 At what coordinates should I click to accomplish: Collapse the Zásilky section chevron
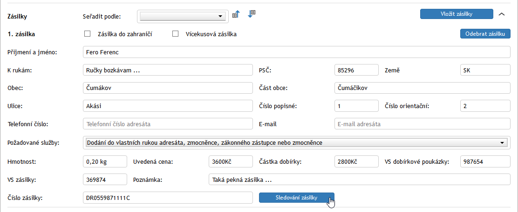(502, 14)
